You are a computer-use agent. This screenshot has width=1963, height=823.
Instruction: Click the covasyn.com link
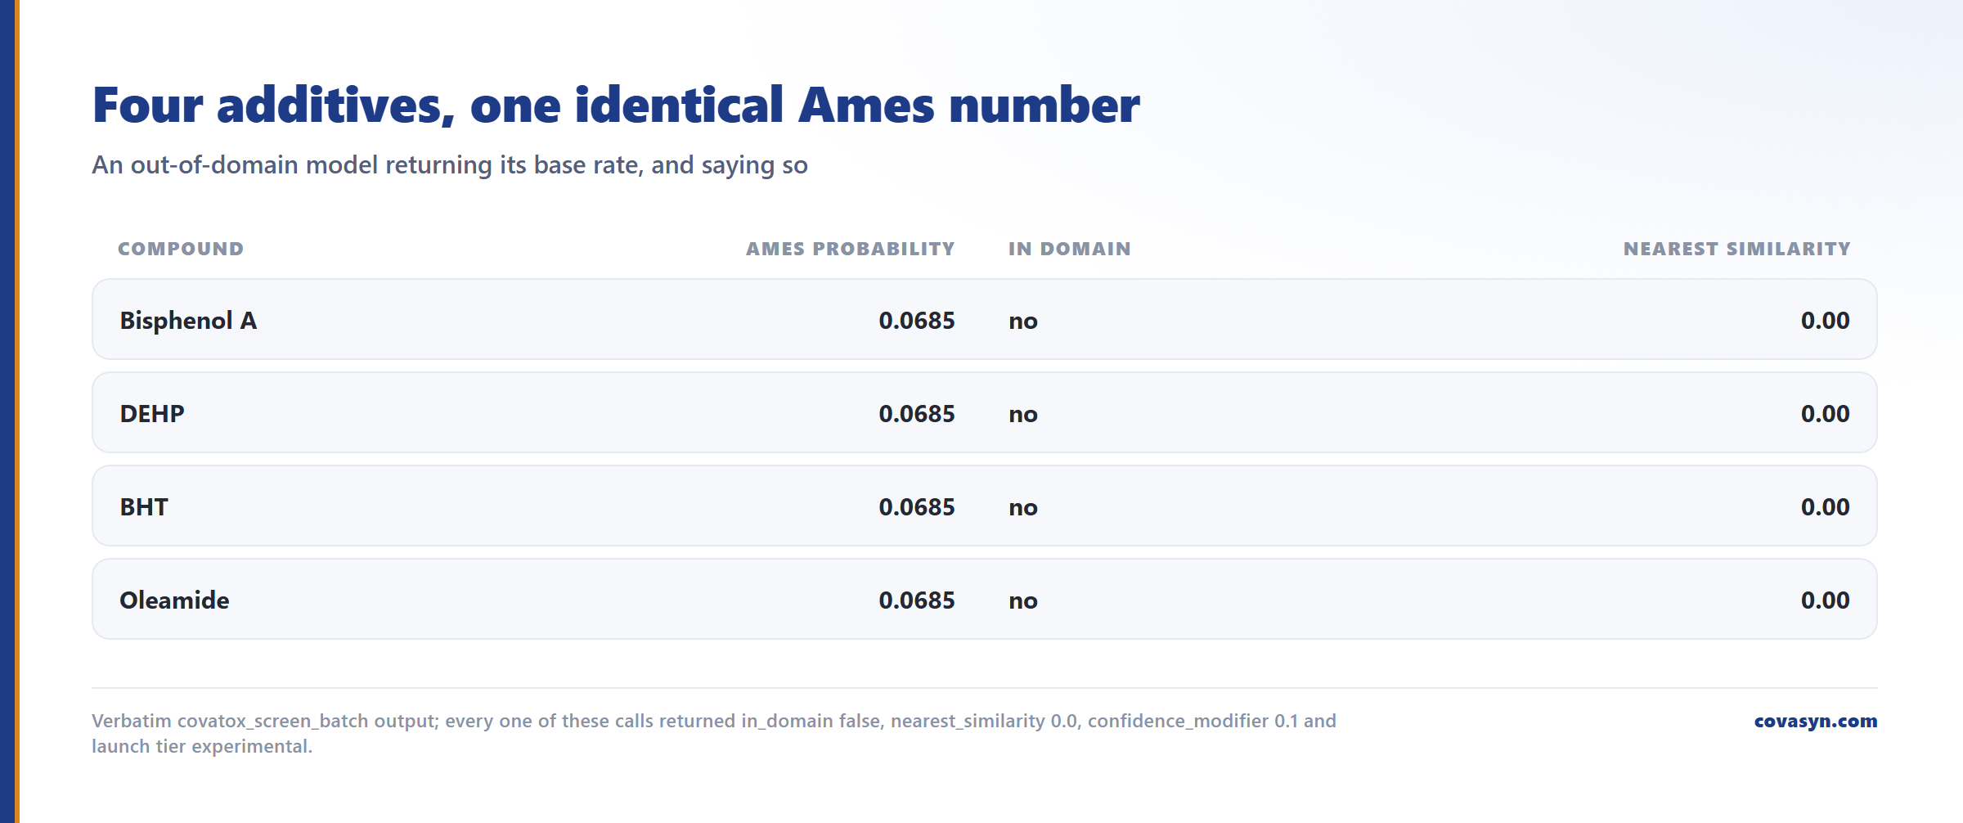(x=1815, y=721)
